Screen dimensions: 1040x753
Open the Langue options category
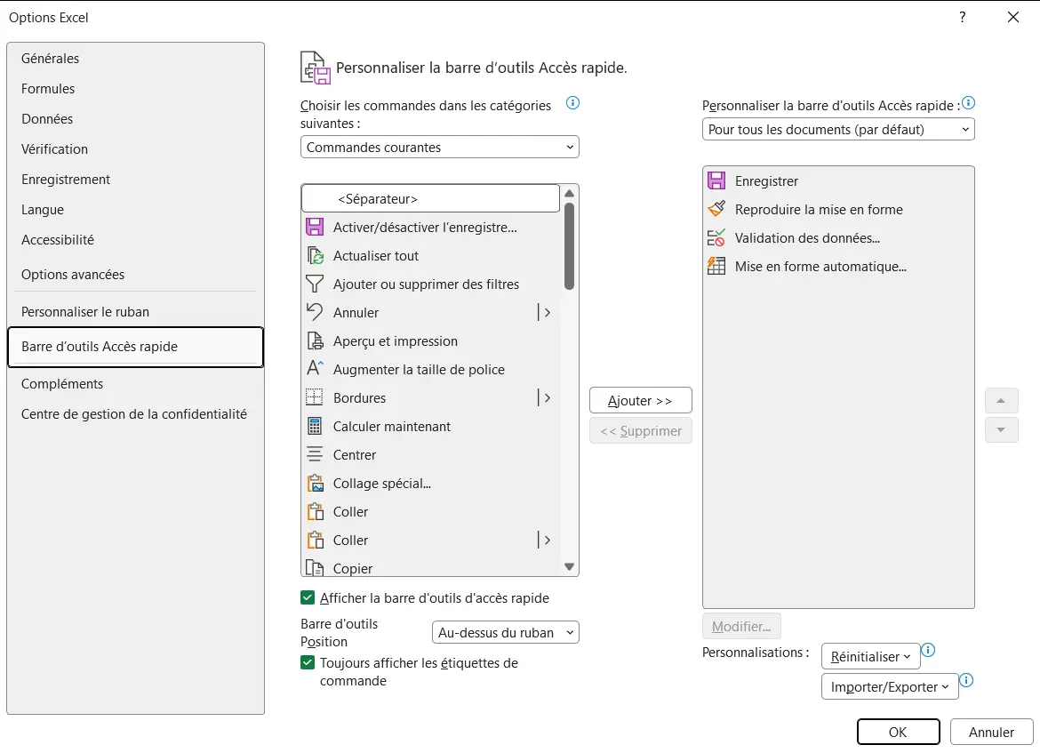135,210
